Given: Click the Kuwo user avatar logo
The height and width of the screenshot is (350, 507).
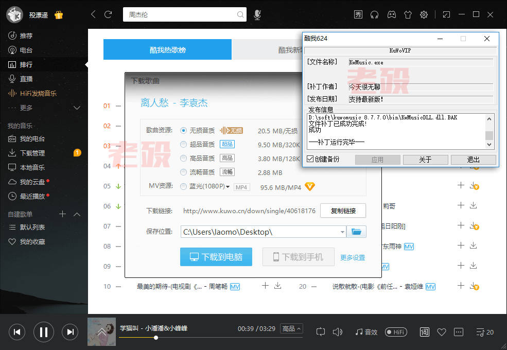Looking at the screenshot, I should [x=14, y=14].
